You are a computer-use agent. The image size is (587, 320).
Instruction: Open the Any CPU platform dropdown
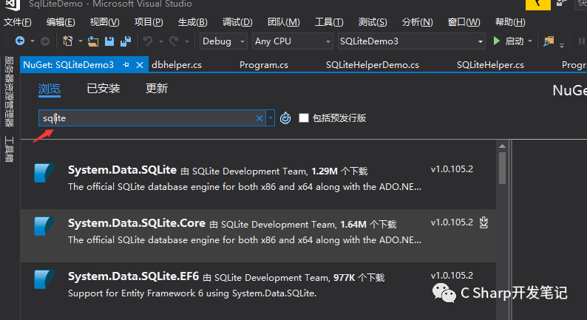pyautogui.click(x=293, y=41)
